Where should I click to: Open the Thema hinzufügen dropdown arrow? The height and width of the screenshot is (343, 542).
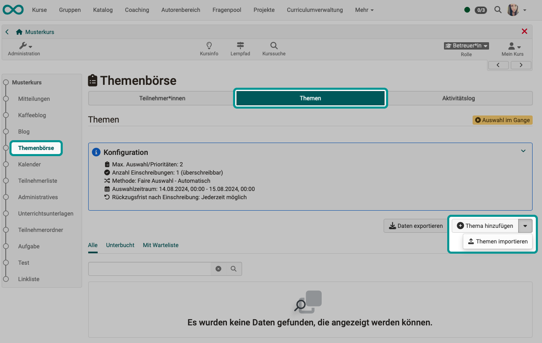pyautogui.click(x=526, y=226)
